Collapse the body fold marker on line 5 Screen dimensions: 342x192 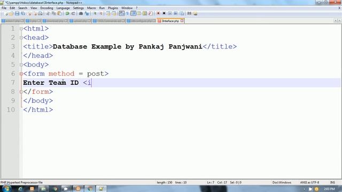21,65
